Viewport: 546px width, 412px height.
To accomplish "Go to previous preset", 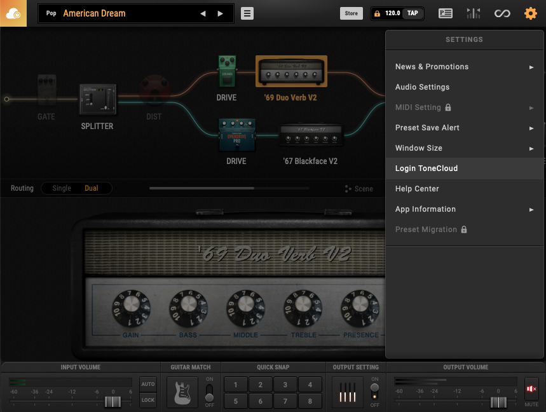I will click(203, 13).
